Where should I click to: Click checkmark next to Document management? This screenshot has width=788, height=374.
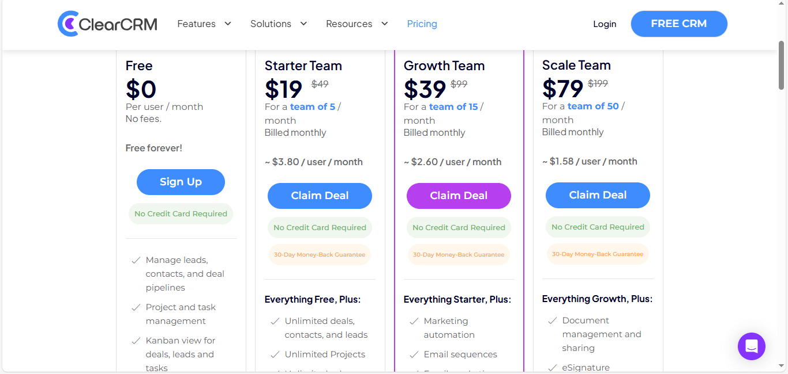tap(552, 320)
